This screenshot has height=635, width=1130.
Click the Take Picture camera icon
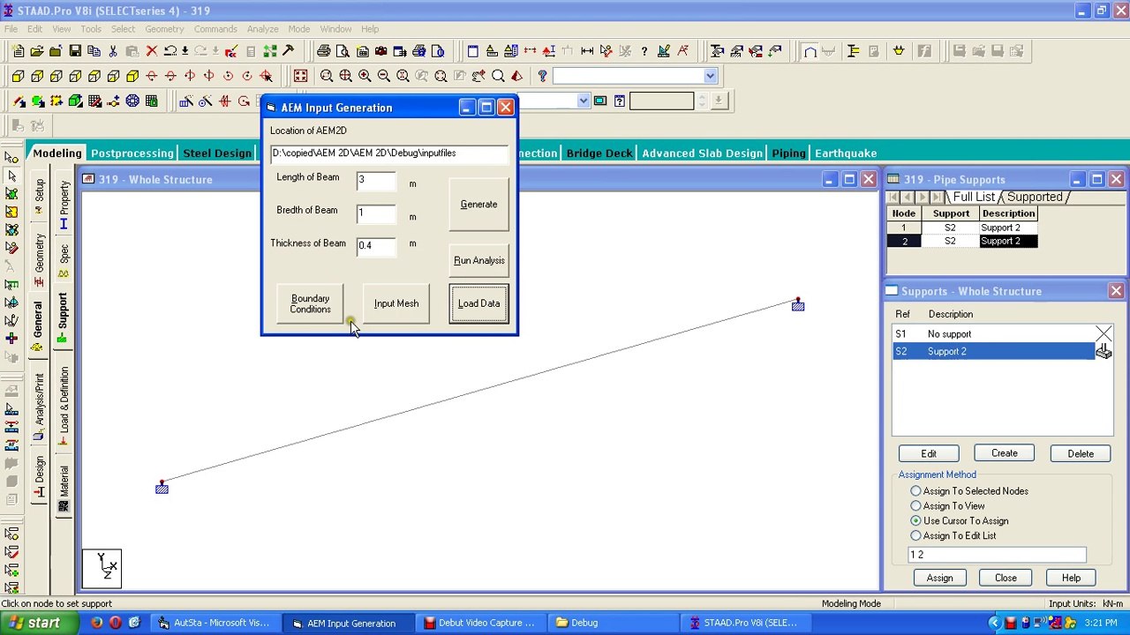(381, 51)
